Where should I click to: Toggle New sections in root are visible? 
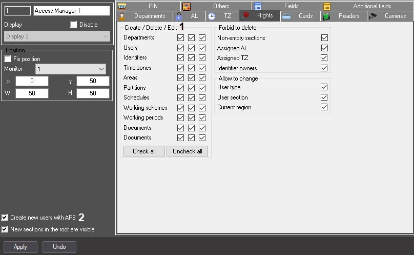[x=5, y=229]
